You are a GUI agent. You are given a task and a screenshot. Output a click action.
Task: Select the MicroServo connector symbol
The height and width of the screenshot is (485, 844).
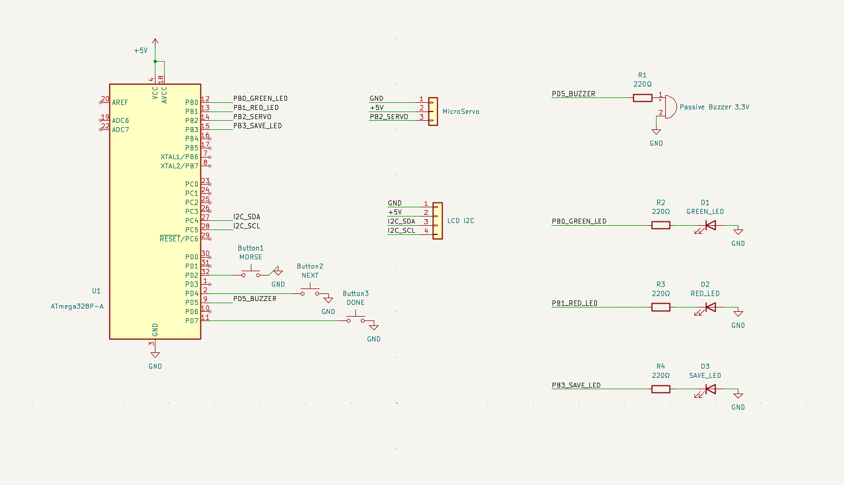[433, 112]
